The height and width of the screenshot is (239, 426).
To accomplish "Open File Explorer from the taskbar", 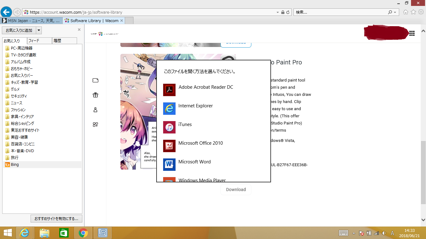I will (x=45, y=233).
